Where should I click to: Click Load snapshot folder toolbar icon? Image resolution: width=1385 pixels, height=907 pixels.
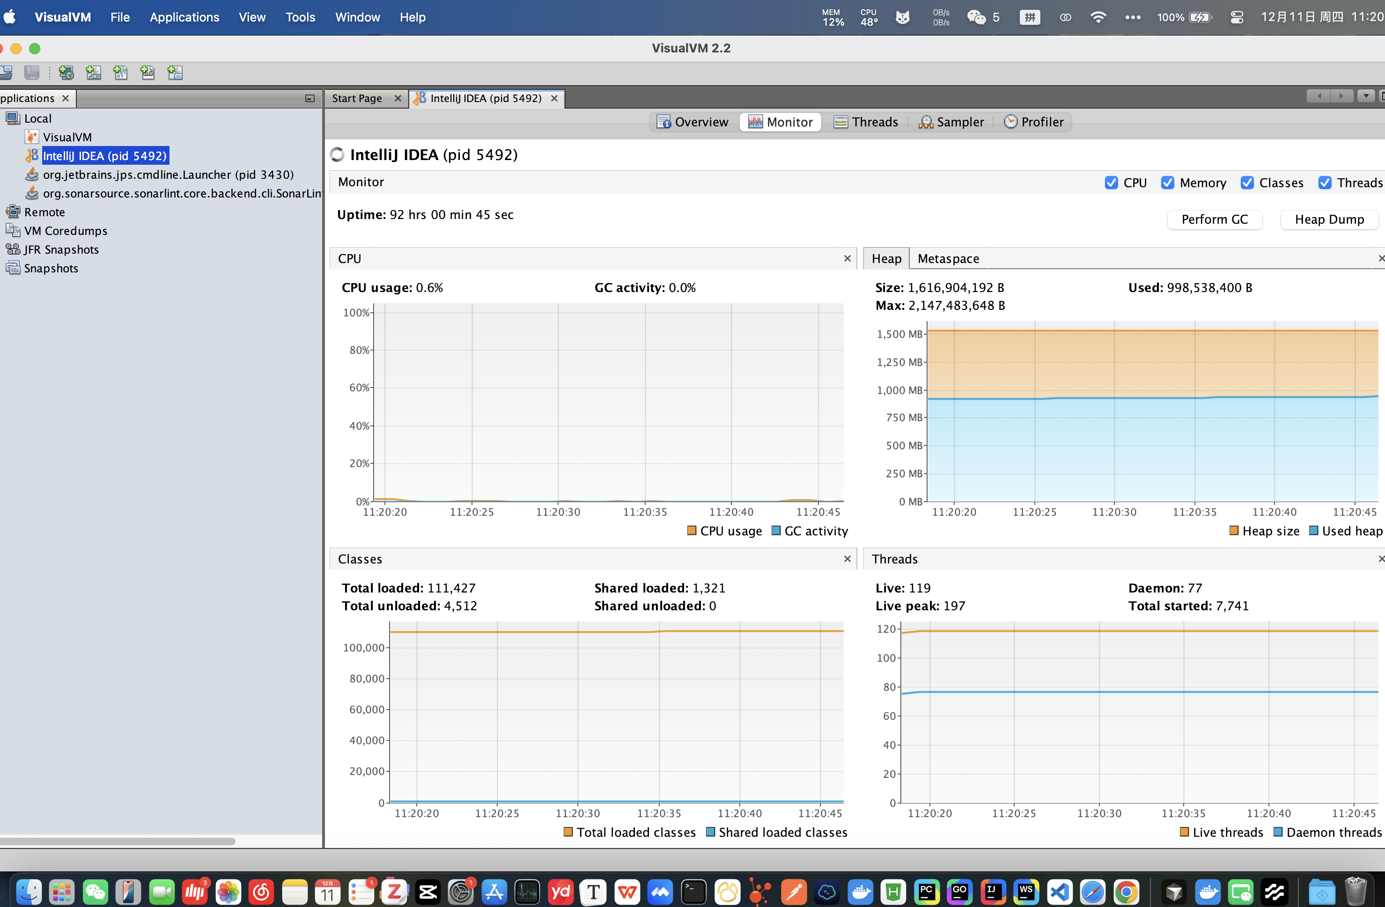pos(7,73)
